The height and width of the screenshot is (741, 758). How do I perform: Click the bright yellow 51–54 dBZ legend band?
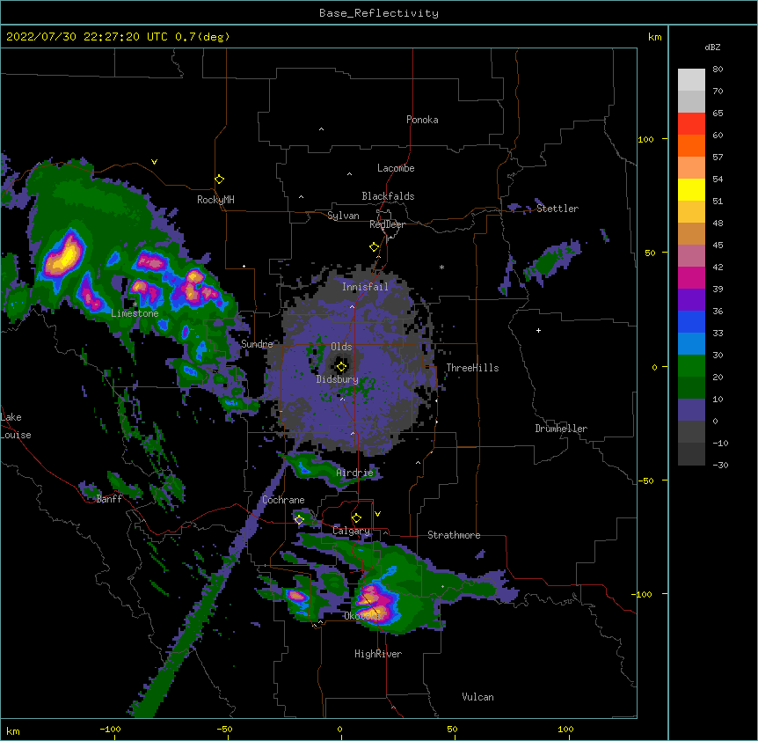point(691,189)
